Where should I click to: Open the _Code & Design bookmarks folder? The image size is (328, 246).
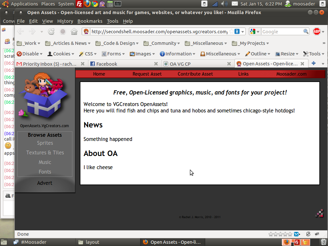pos(117,43)
